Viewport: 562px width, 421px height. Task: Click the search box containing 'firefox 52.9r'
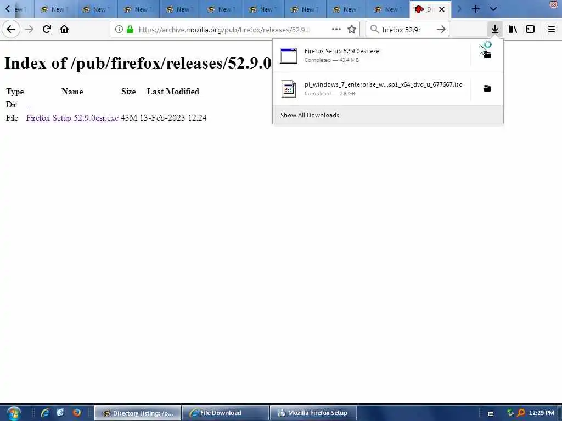pyautogui.click(x=408, y=30)
